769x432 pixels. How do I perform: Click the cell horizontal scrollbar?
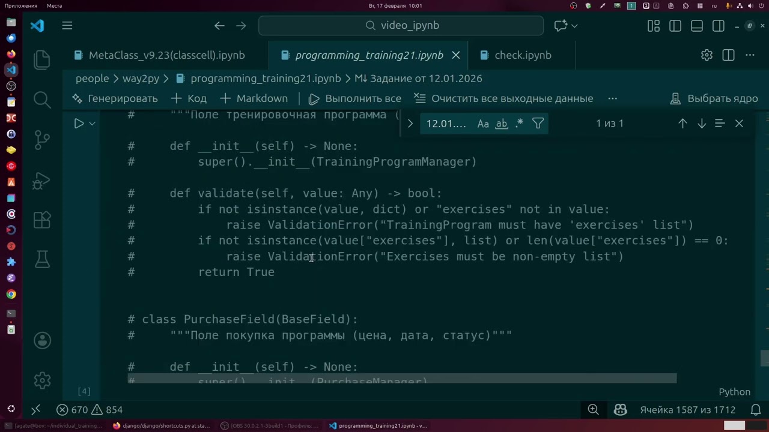coord(402,379)
